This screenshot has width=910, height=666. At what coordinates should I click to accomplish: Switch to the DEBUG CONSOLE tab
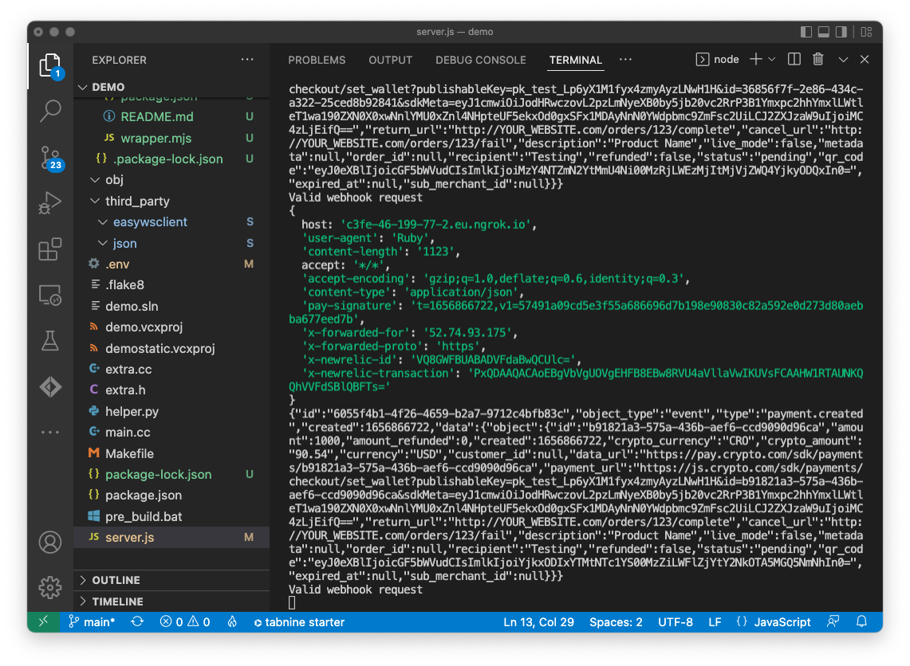(x=480, y=60)
